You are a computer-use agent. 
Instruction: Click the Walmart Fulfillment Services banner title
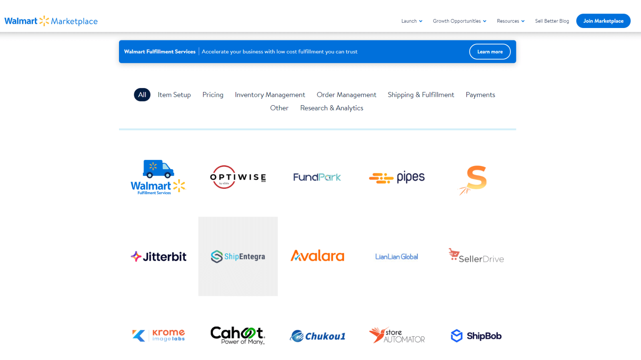pyautogui.click(x=160, y=52)
